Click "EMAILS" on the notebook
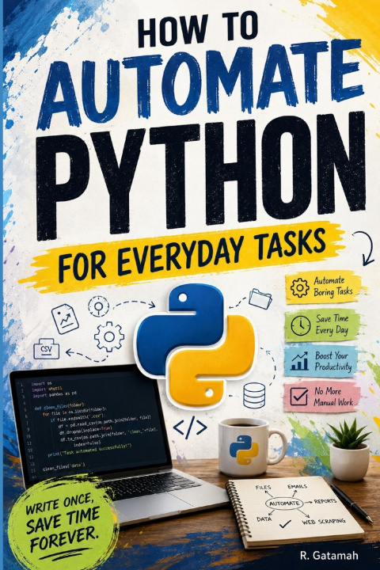 (297, 486)
